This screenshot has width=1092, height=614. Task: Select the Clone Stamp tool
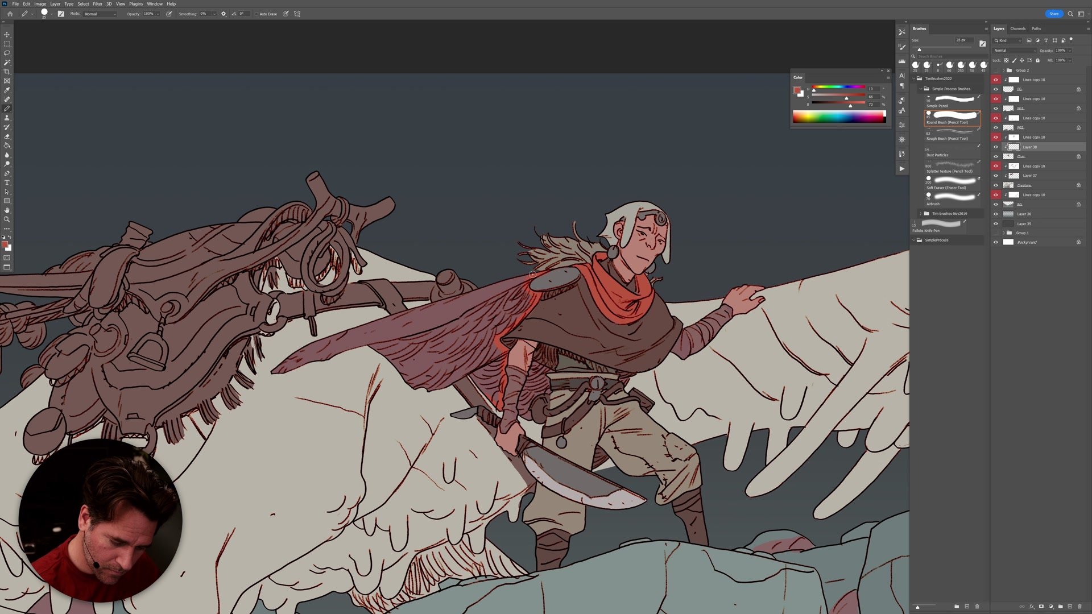[x=7, y=117]
